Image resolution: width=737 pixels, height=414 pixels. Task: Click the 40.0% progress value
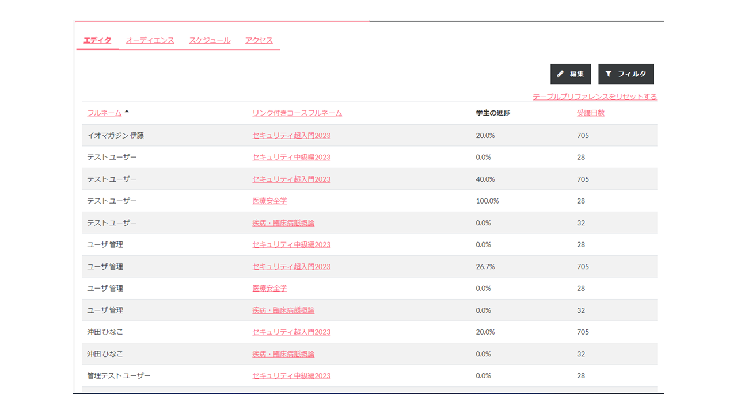pos(485,179)
